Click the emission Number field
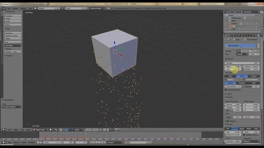This screenshot has height=148, width=264. [242, 63]
